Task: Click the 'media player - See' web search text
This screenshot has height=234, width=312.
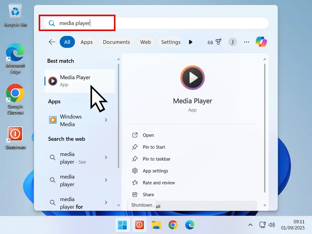Action: 73,158
